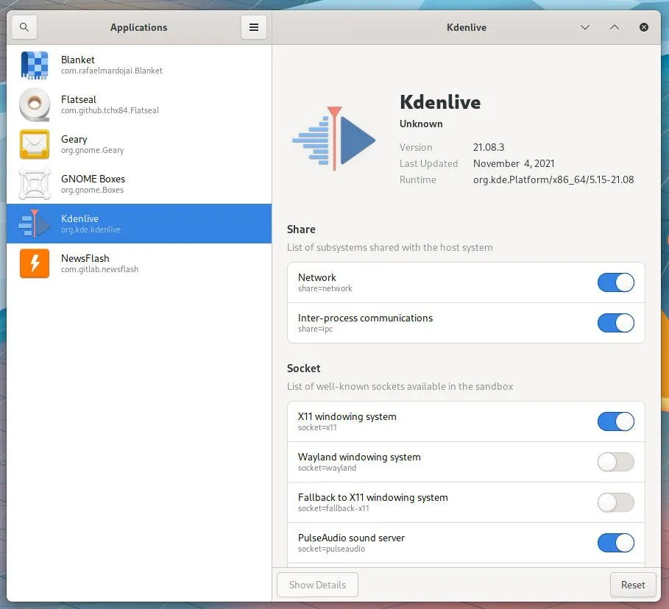Image resolution: width=669 pixels, height=609 pixels.
Task: Enable Fallback to X11 windowing switch
Action: click(x=615, y=503)
